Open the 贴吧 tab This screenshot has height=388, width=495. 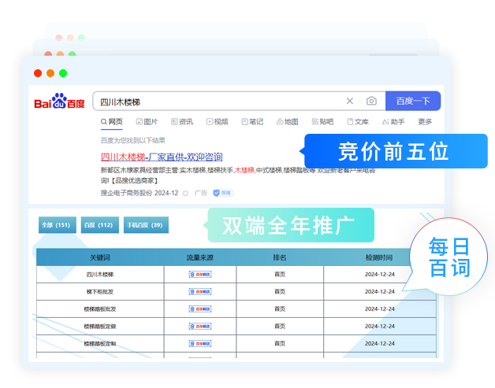pyautogui.click(x=322, y=122)
